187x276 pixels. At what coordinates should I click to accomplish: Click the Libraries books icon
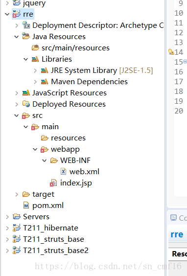[35, 59]
